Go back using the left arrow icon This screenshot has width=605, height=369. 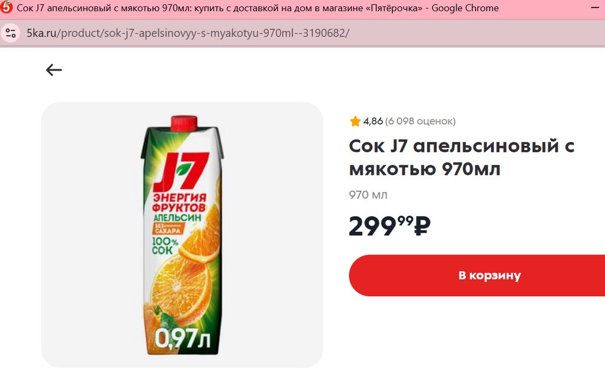pyautogui.click(x=54, y=70)
